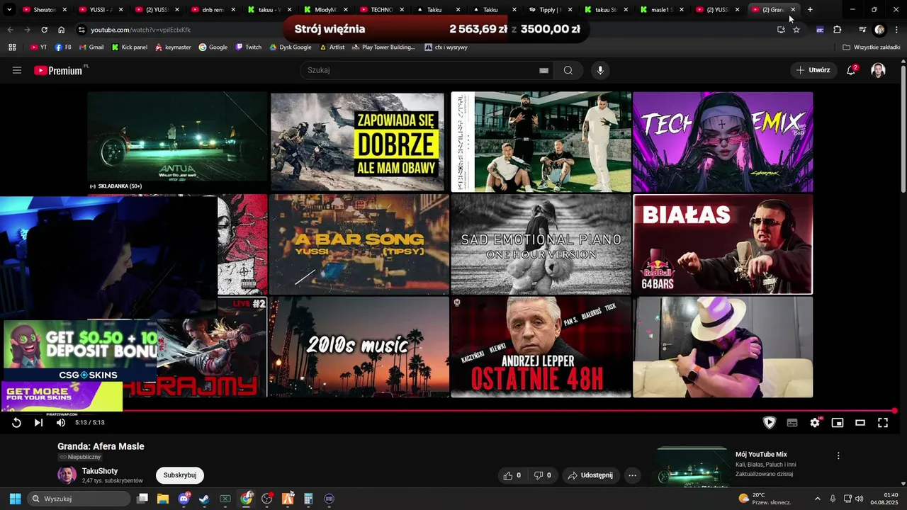
Task: Switch to the dnb rem browser tab
Action: tap(213, 10)
